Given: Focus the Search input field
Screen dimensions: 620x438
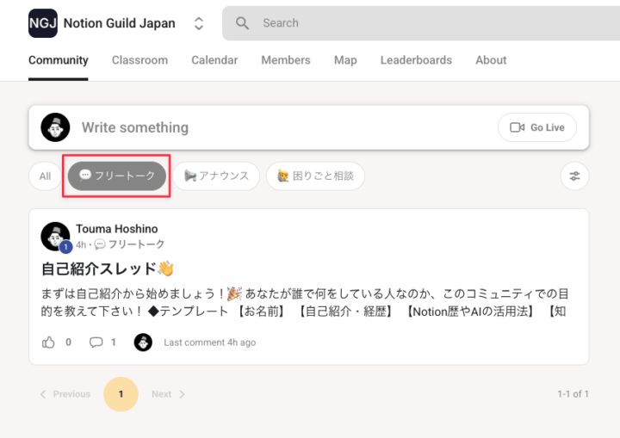Looking at the screenshot, I should pos(421,23).
